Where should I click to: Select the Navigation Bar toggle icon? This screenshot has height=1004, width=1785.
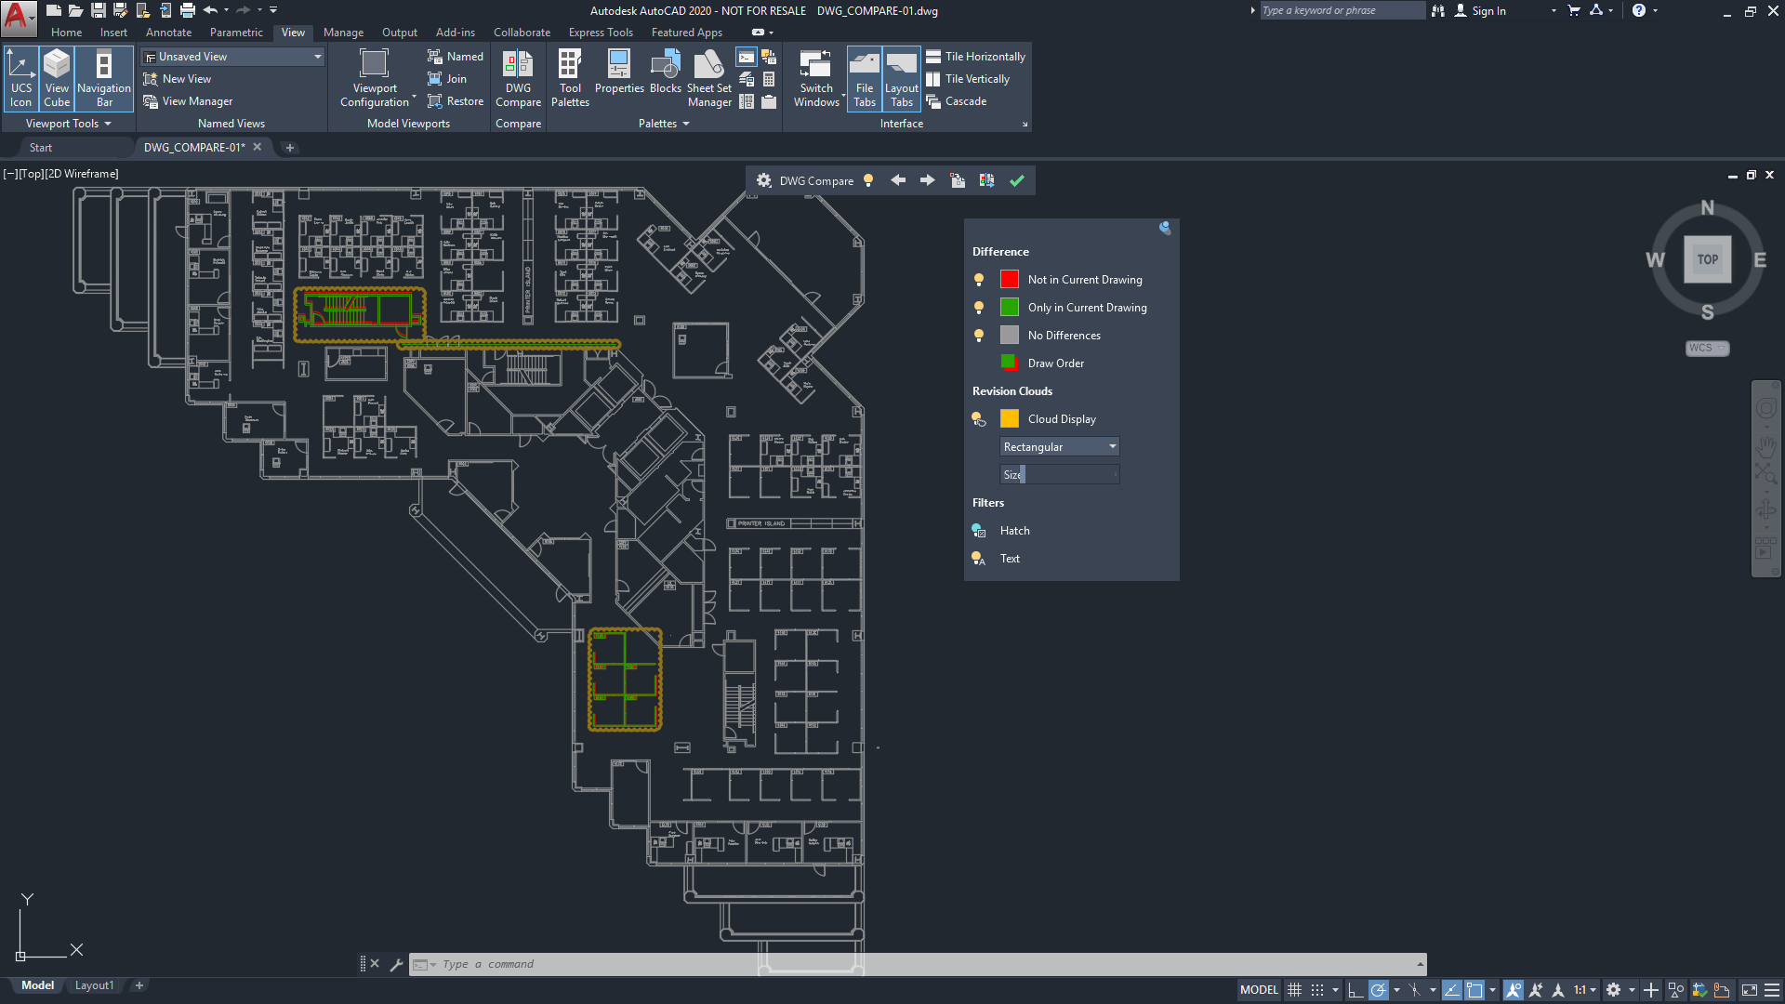(x=101, y=78)
